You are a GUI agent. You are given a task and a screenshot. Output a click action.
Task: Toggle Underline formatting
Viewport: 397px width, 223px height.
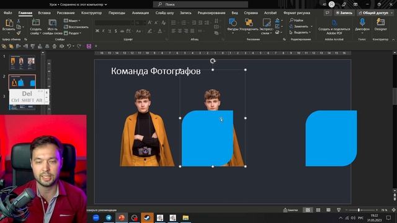tap(110, 31)
